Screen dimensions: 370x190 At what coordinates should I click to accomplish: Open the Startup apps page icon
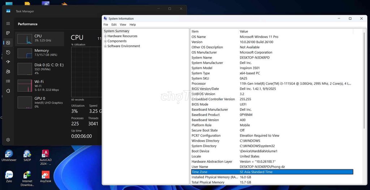point(8,62)
